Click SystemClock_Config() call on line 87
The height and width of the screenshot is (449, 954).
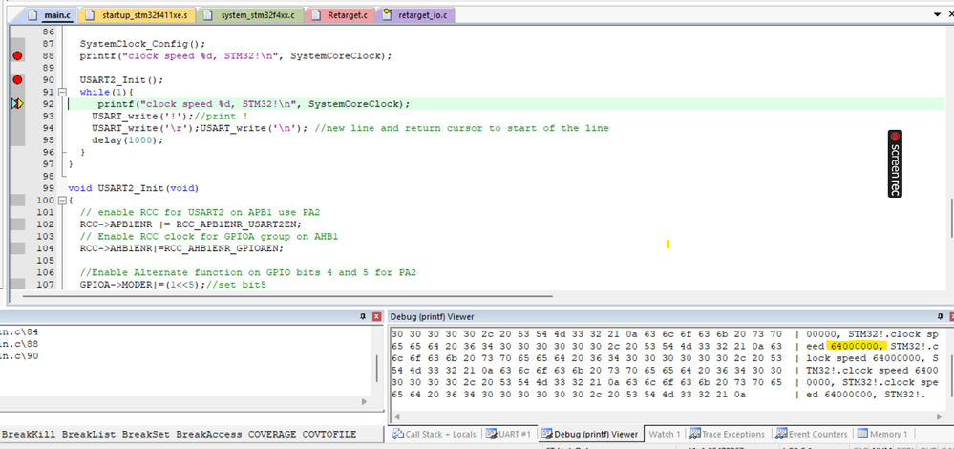pos(143,44)
